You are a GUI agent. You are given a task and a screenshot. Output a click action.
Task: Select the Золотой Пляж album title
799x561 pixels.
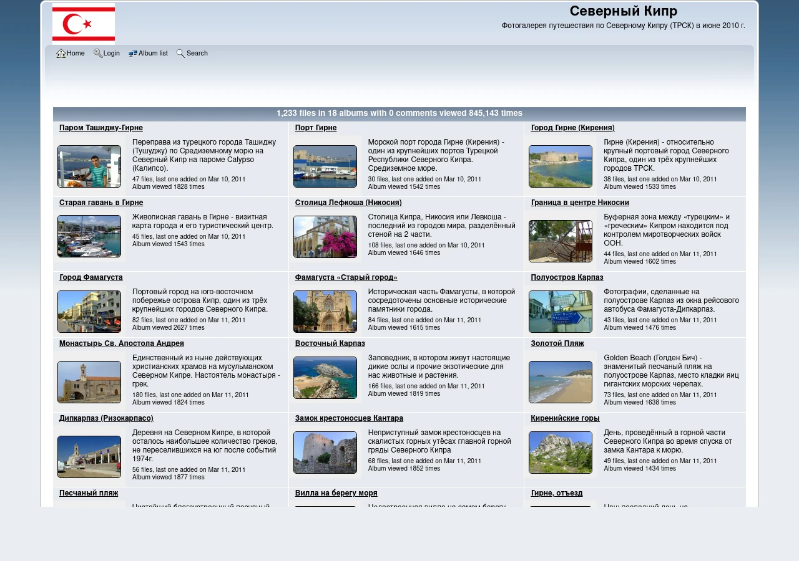coord(557,343)
